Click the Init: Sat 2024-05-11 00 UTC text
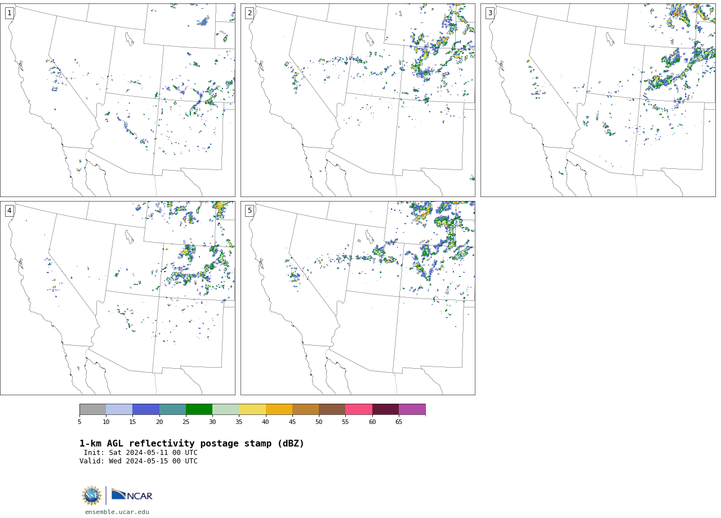This screenshot has width=721, height=518. tap(141, 453)
